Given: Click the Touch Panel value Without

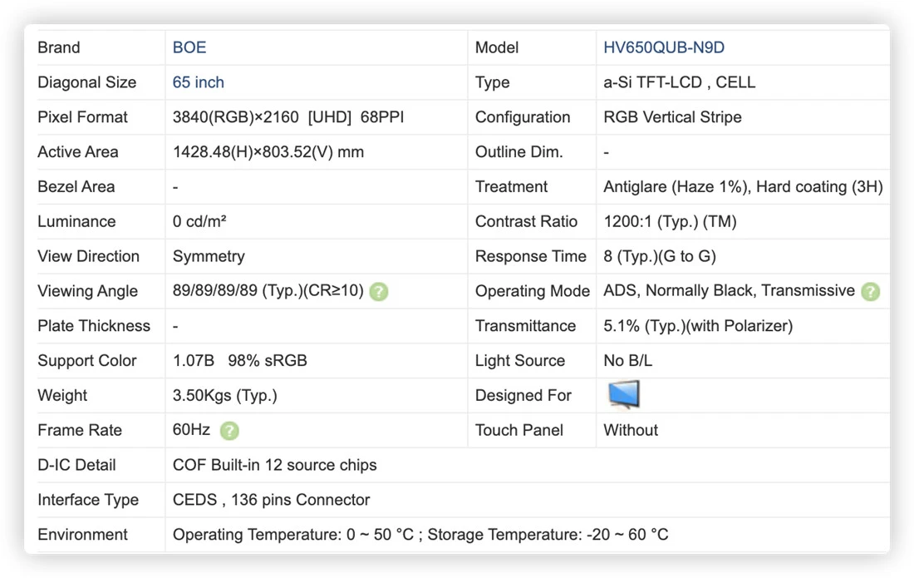Looking at the screenshot, I should (x=630, y=431).
